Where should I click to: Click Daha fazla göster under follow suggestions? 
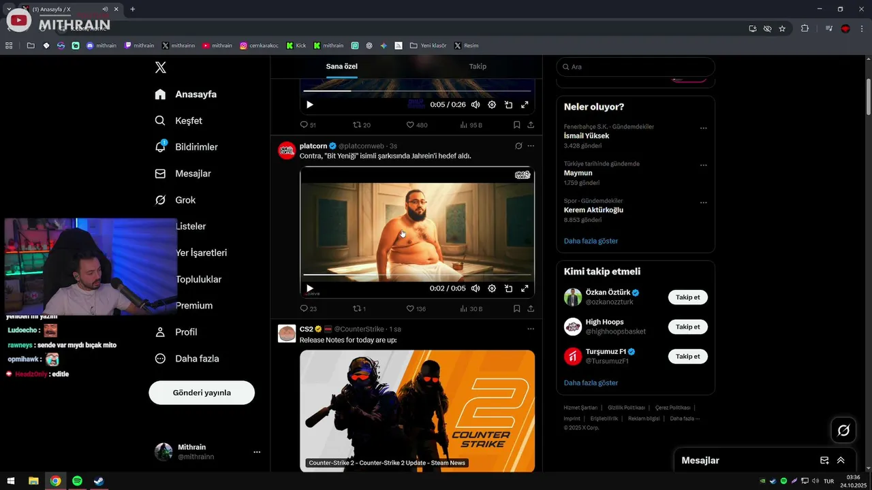click(591, 382)
